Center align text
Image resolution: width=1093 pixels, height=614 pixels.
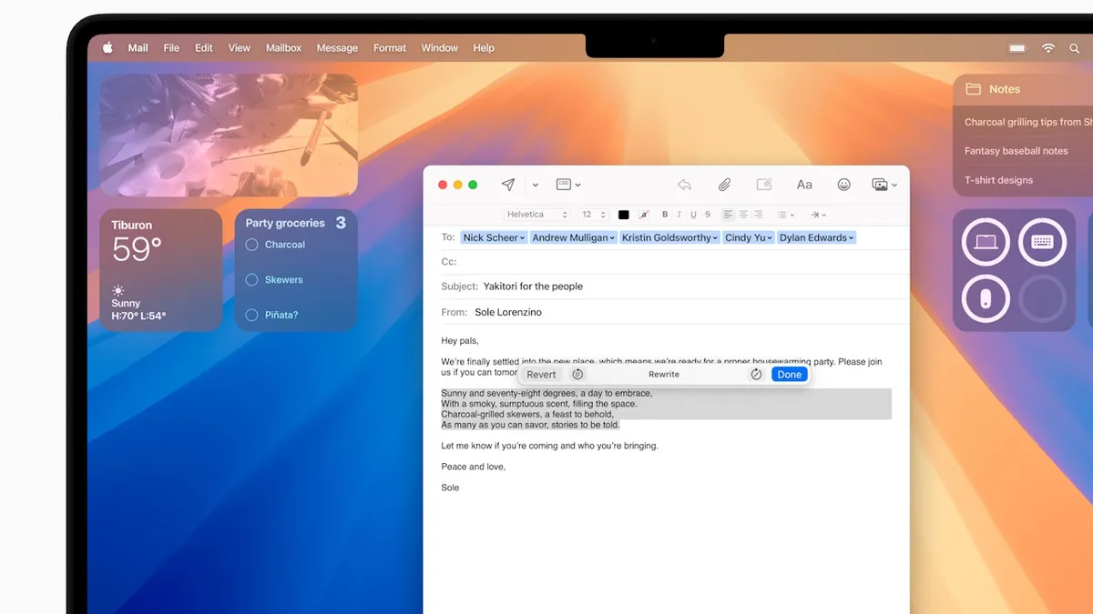click(744, 215)
